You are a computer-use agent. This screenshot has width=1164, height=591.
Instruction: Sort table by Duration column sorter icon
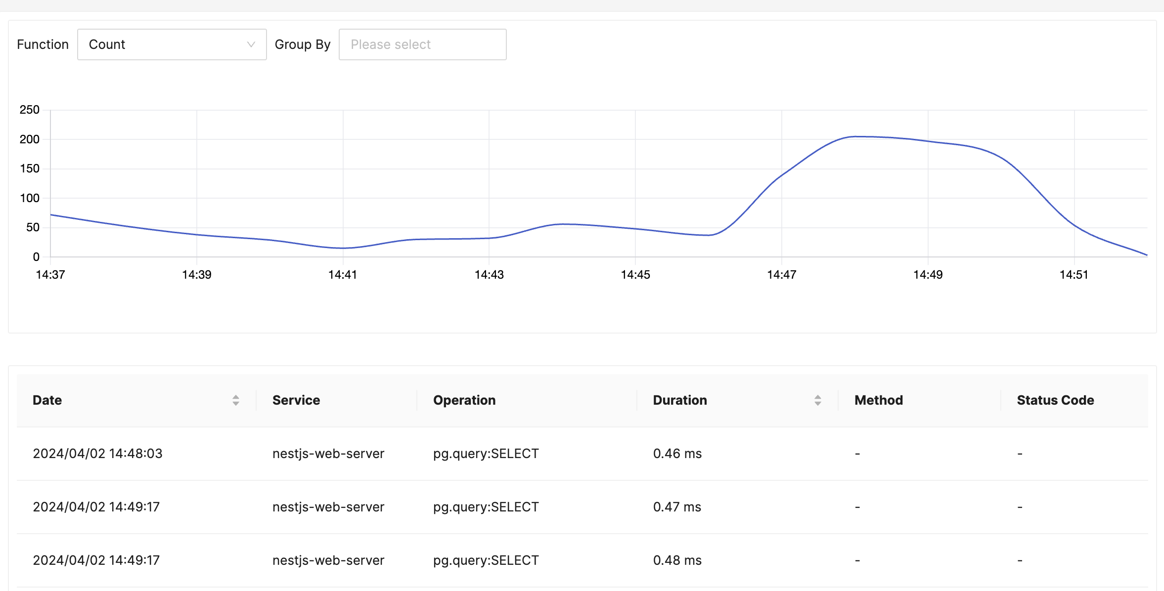pyautogui.click(x=818, y=400)
